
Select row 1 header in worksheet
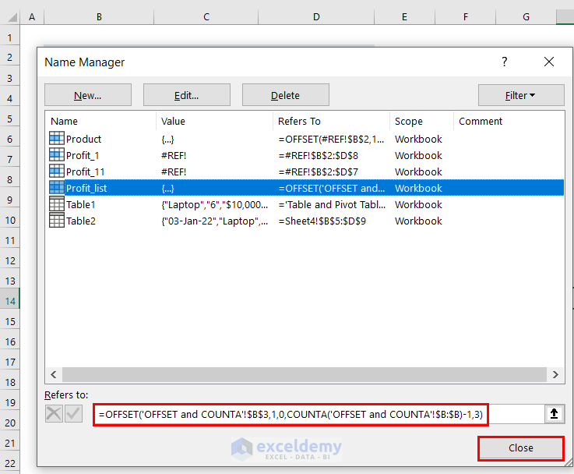coord(10,37)
